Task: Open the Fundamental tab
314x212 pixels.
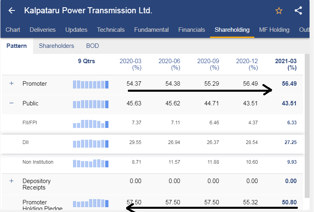Action: click(x=152, y=30)
